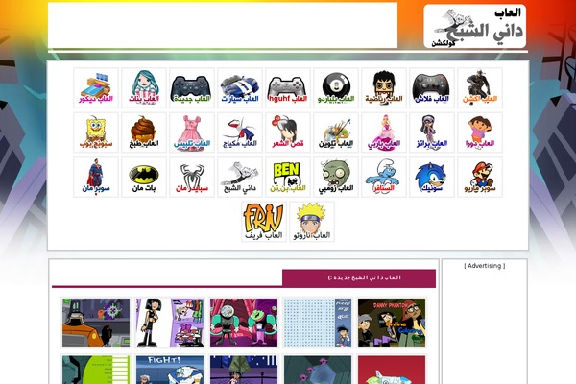The height and width of the screenshot is (384, 576).
Task: Open the action games category icon
Action: point(480,87)
